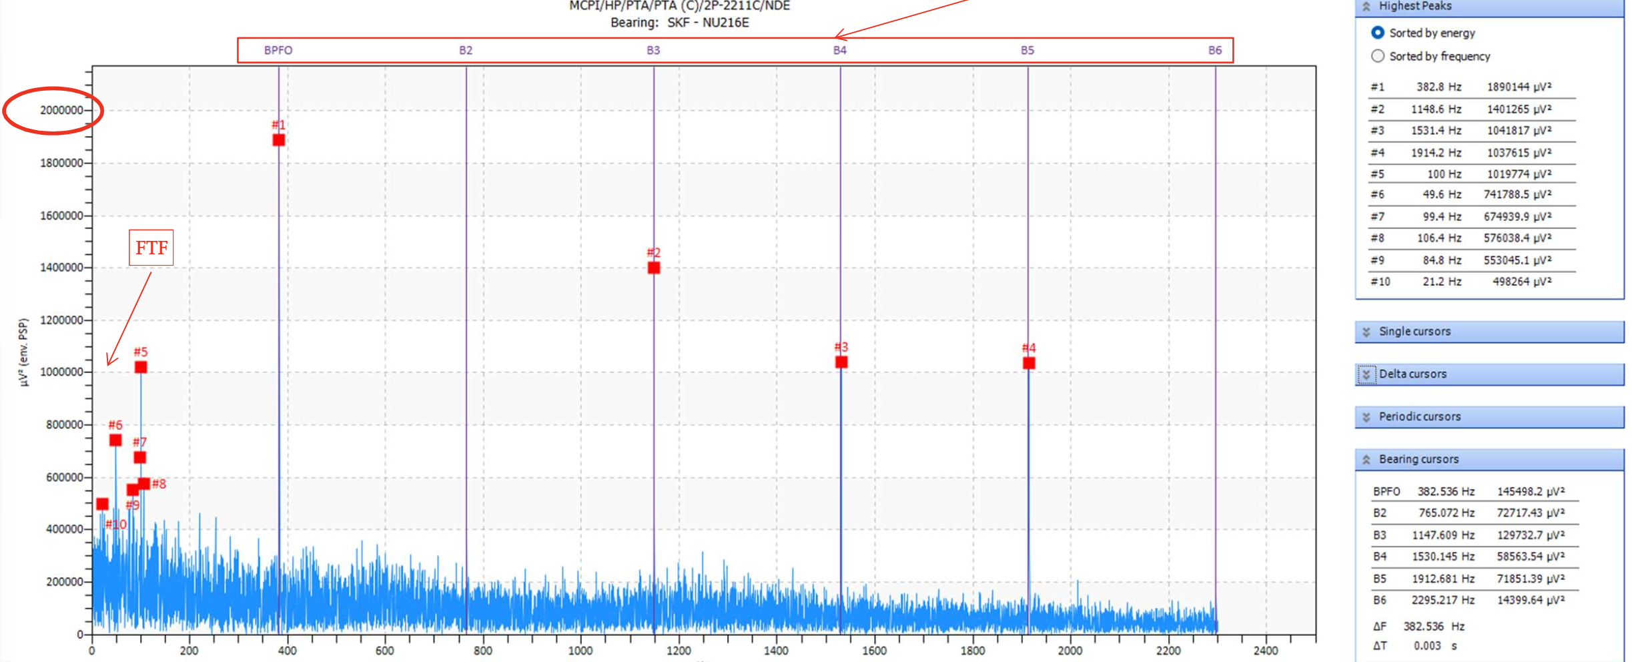Select peak #5 row 100 Hz
This screenshot has width=1632, height=662.
1472,174
